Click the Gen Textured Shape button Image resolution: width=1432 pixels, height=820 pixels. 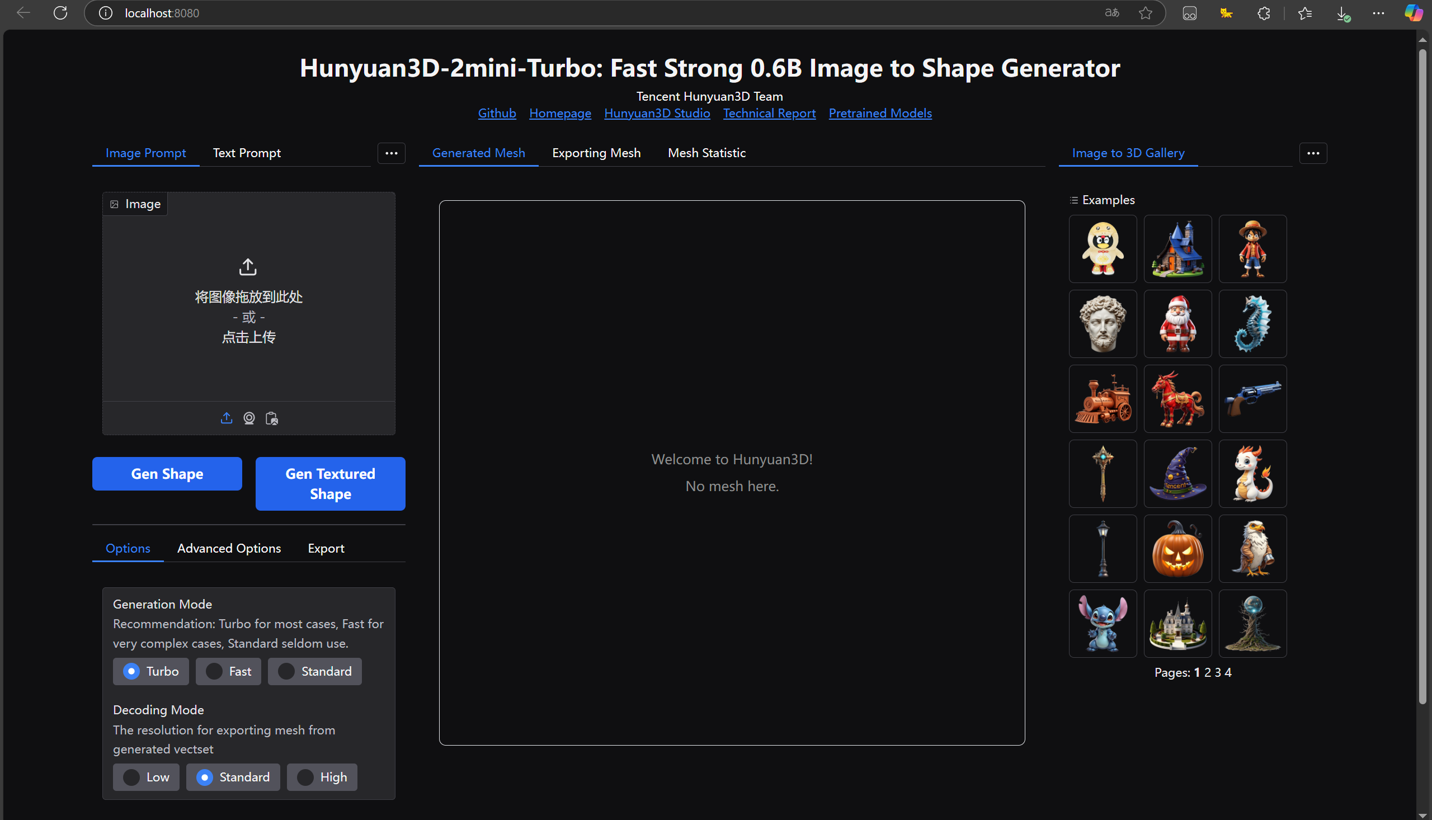[x=331, y=484]
